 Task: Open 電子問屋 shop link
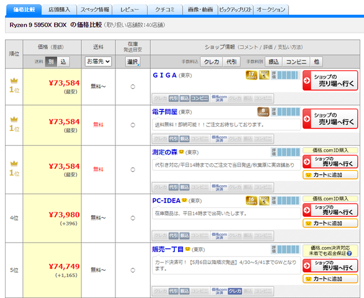click(x=164, y=112)
